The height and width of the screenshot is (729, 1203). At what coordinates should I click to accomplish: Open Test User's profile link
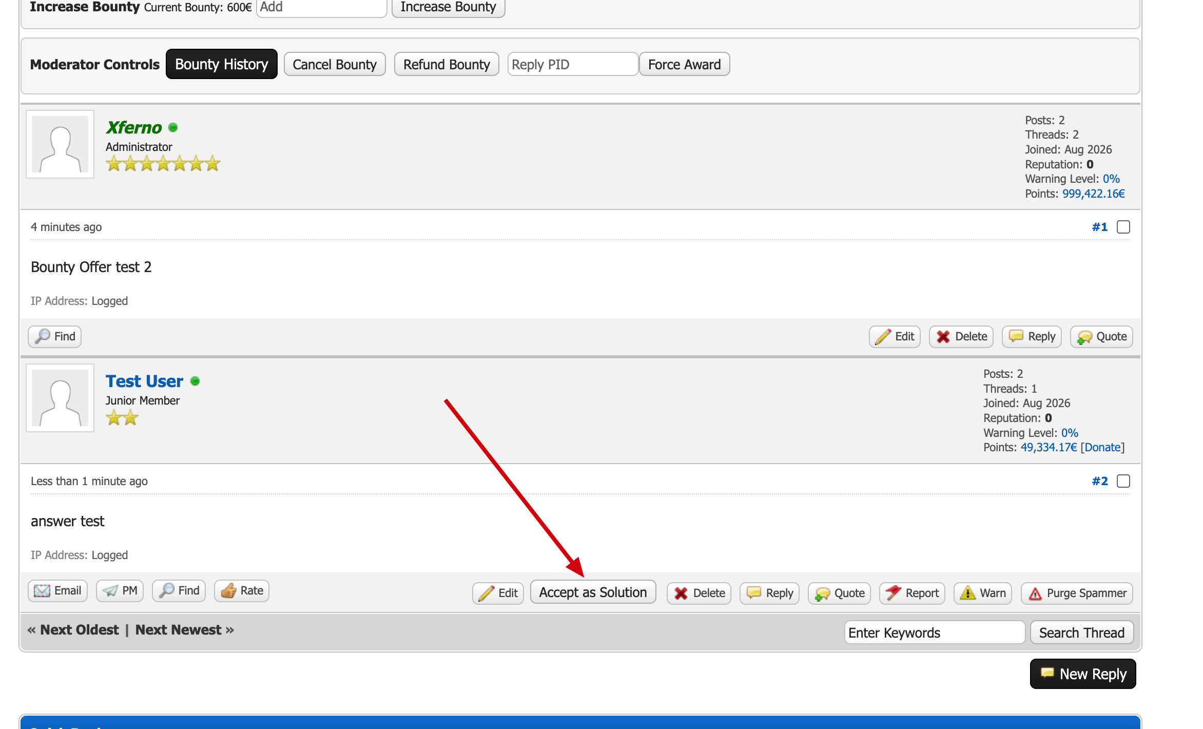click(x=144, y=381)
